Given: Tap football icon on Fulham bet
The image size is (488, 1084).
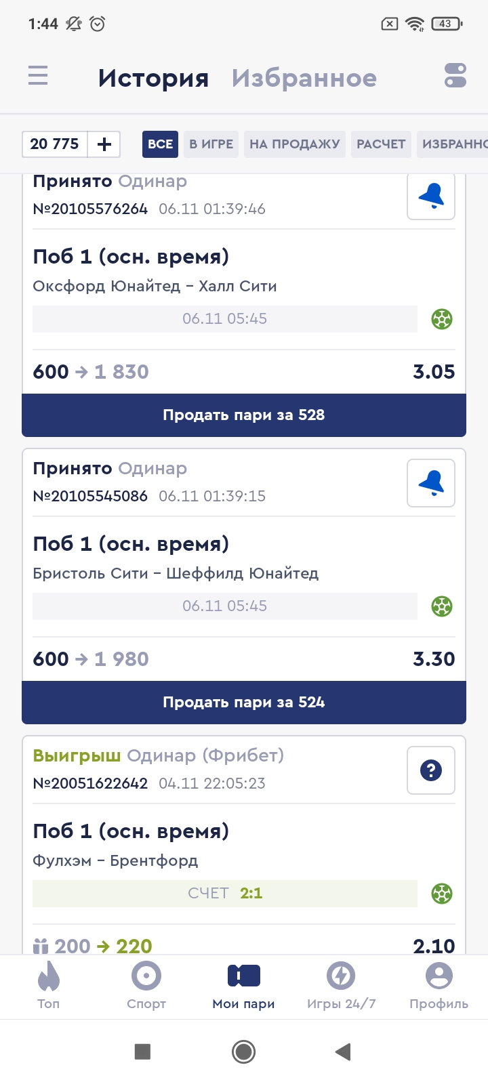Looking at the screenshot, I should point(442,894).
